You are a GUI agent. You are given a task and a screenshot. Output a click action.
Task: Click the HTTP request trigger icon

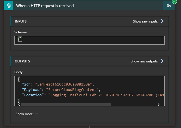pos(9,6)
